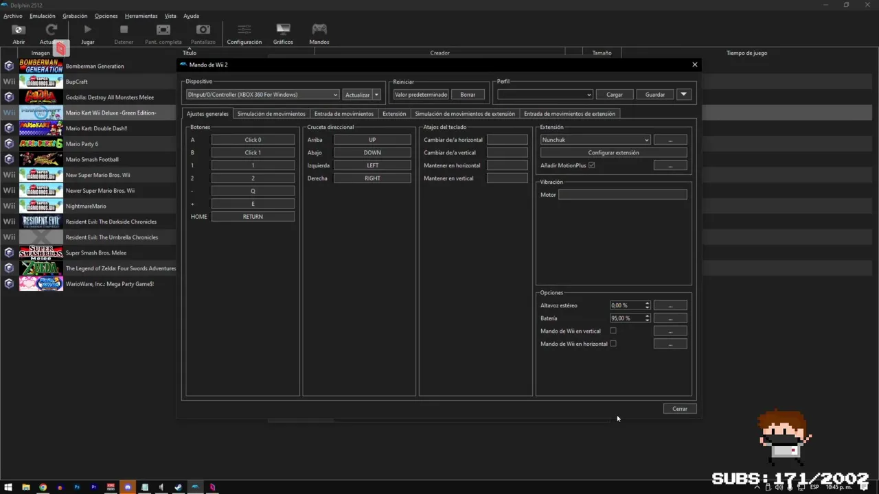Click the Pant. completa toolbar icon

click(163, 30)
